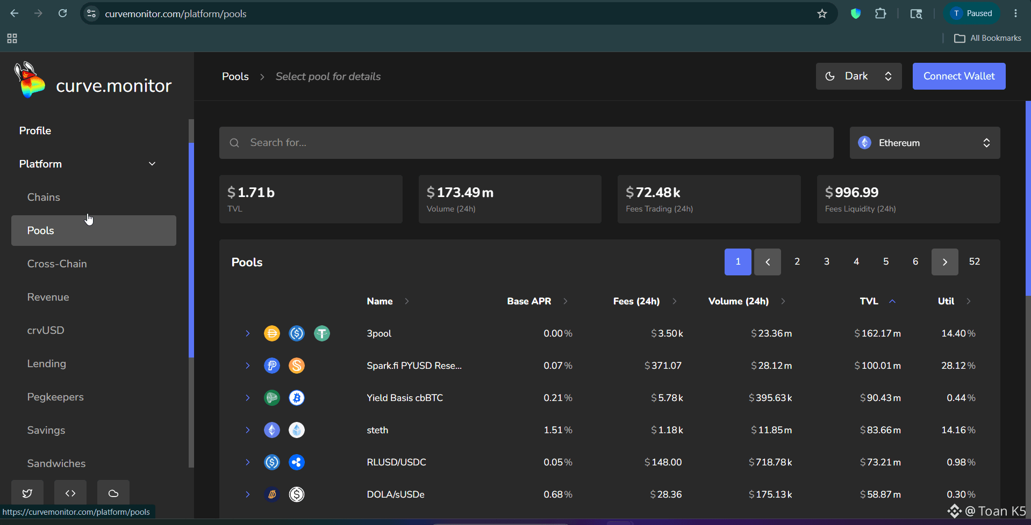Sort pools by Base APR
This screenshot has height=525, width=1031.
click(537, 301)
